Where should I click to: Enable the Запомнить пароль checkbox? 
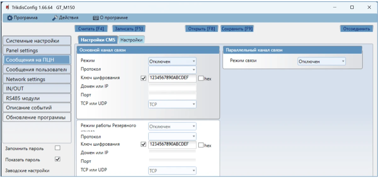57,148
